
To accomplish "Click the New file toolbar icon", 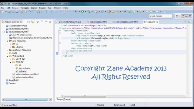I will 3,12.
